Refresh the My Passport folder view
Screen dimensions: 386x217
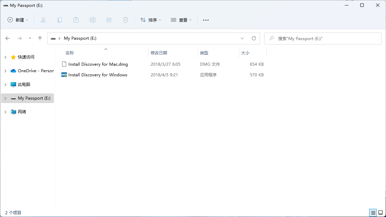[254, 38]
